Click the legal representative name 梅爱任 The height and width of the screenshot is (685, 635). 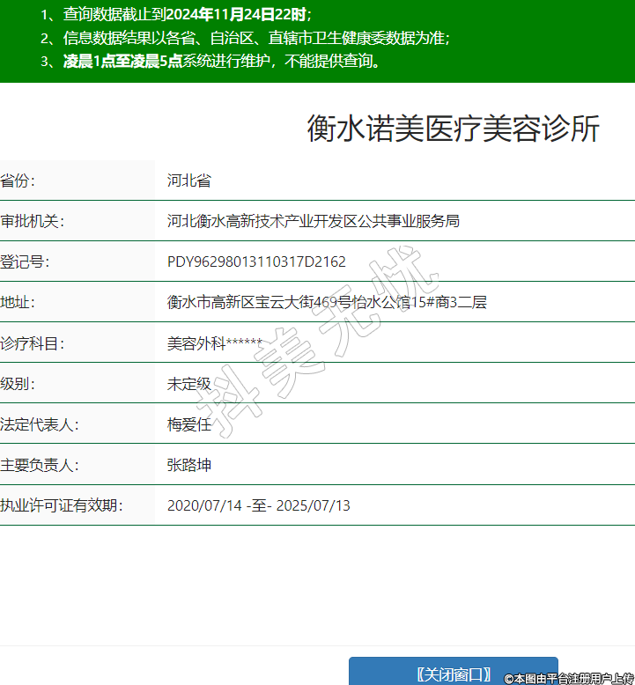coord(189,424)
